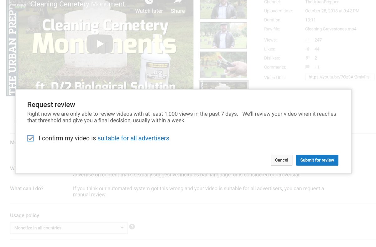This screenshot has width=376, height=247.
Task: Play the Cleaning Cemetery Monuments video
Action: click(x=100, y=44)
